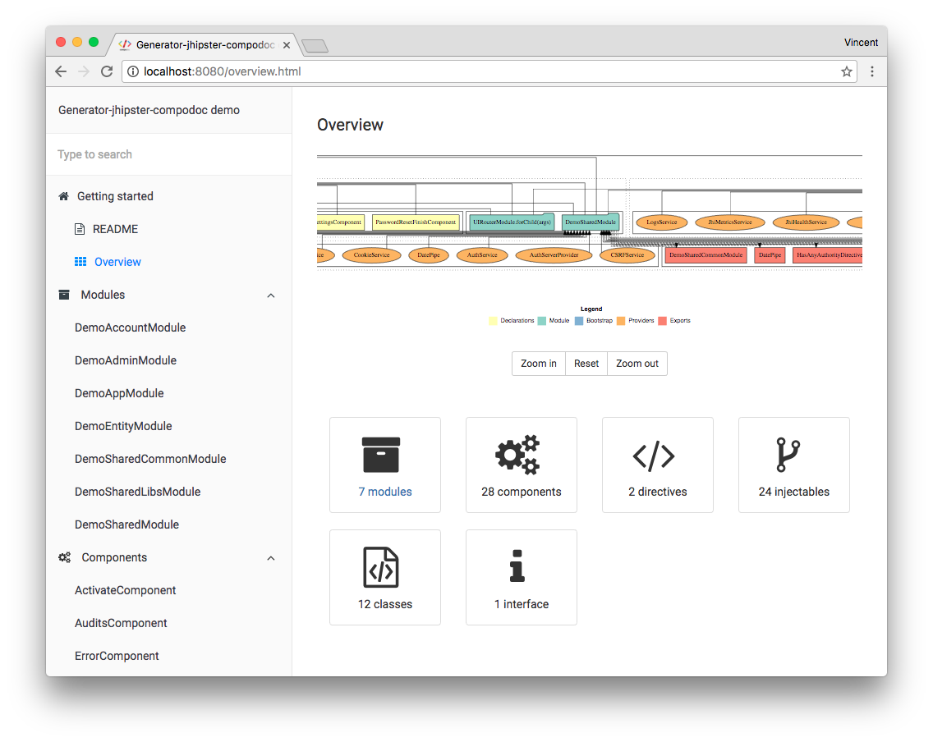933x742 pixels.
Task: Click the 28 components label
Action: click(x=522, y=492)
